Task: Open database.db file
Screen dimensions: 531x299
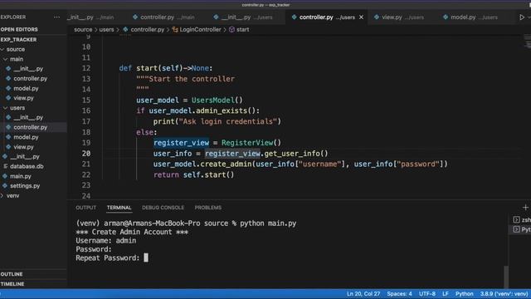Action: 27,166
